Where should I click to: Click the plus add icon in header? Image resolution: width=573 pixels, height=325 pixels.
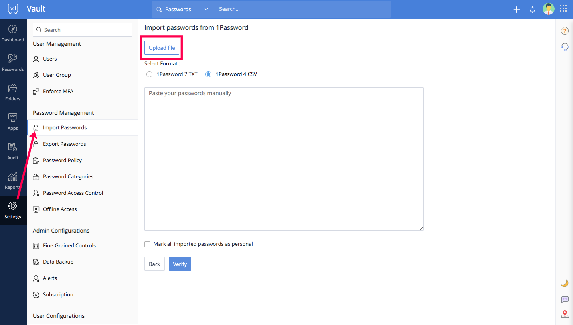point(516,10)
